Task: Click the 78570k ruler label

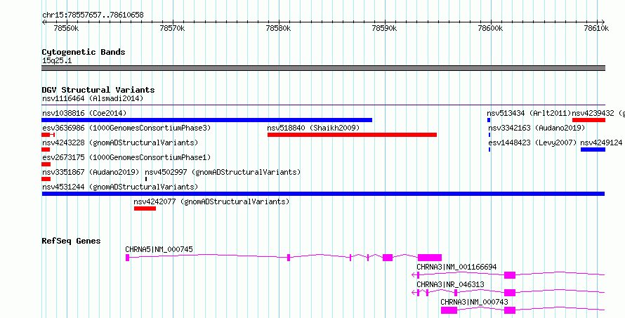Action: tap(172, 29)
